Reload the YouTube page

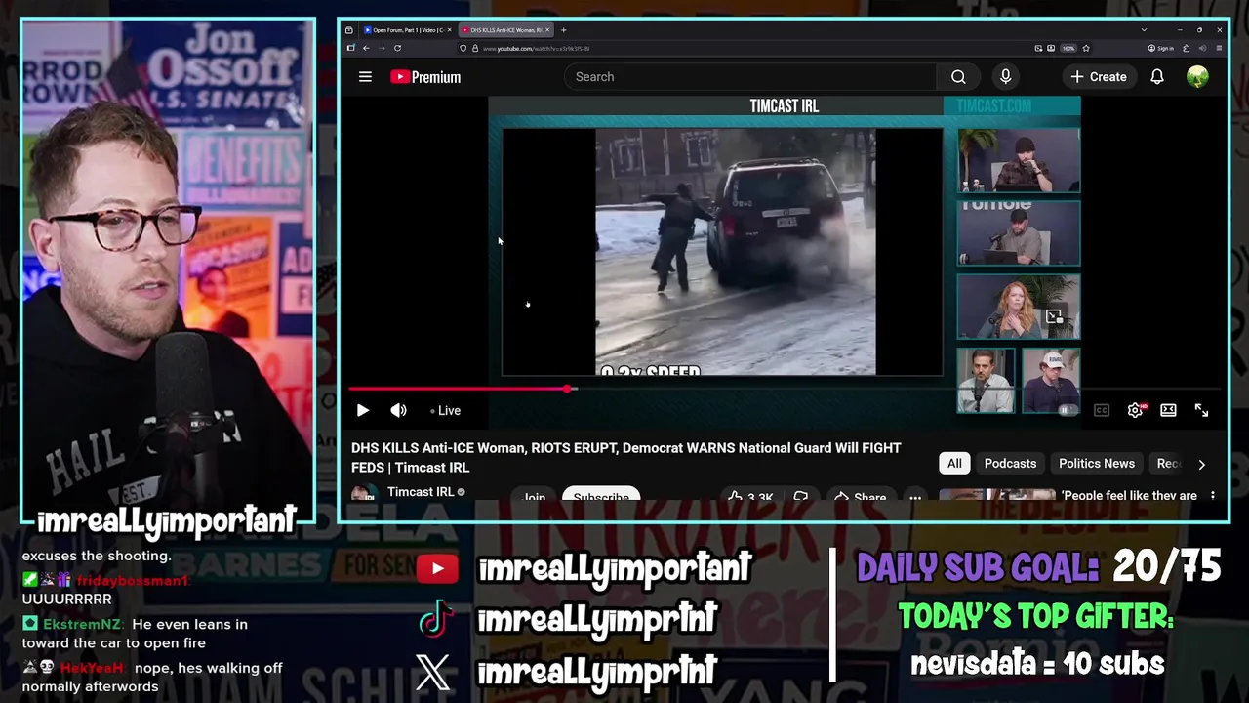397,48
